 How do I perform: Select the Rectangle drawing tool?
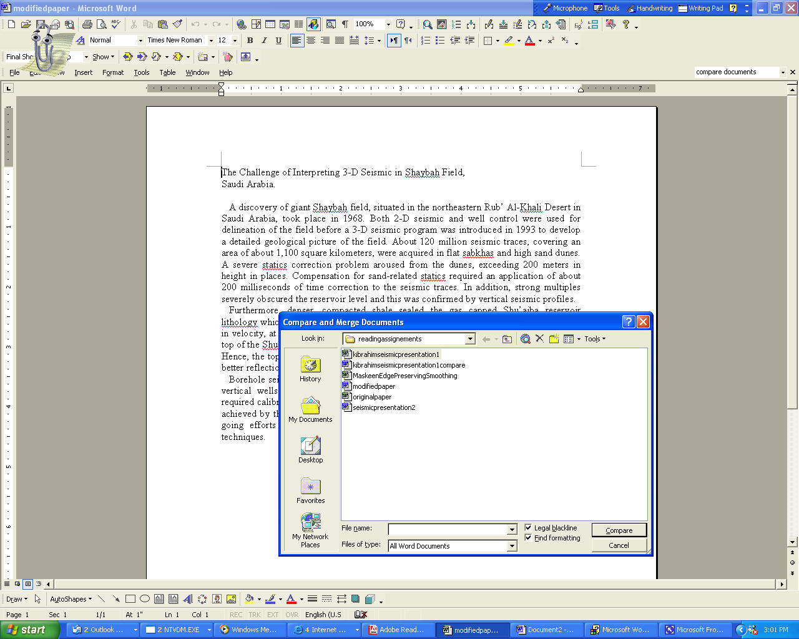coord(130,599)
